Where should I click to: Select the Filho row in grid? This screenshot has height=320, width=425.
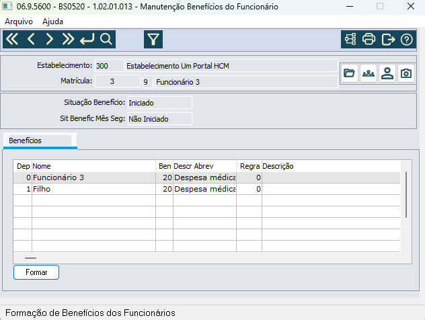[x=207, y=189]
